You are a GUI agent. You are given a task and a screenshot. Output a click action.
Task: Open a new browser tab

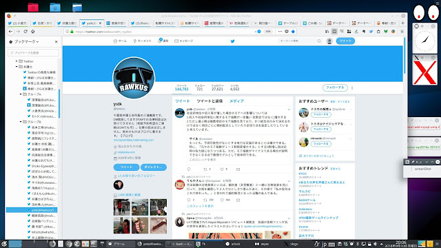[x=402, y=23]
